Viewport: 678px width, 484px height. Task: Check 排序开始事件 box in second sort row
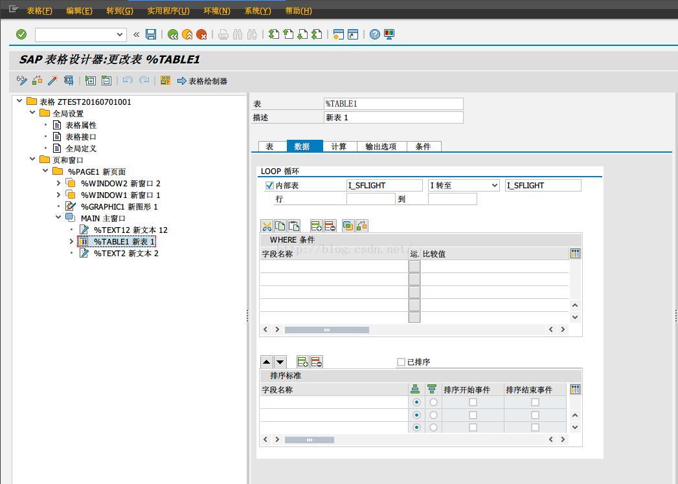click(x=473, y=415)
